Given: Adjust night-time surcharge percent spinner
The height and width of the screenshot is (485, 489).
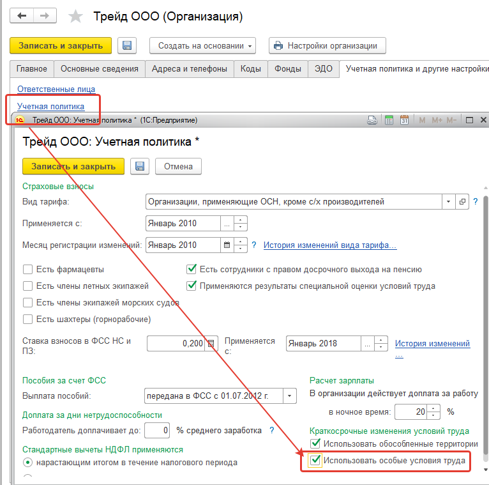Looking at the screenshot, I should [433, 412].
